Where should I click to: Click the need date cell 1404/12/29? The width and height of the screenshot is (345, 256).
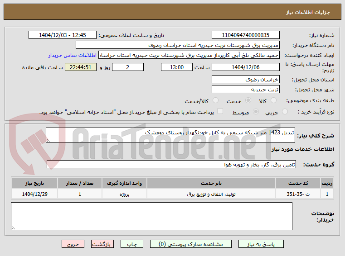tap(34, 194)
